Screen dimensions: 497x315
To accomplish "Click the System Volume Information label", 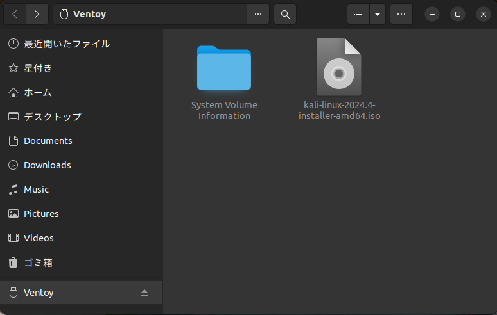I will (224, 110).
